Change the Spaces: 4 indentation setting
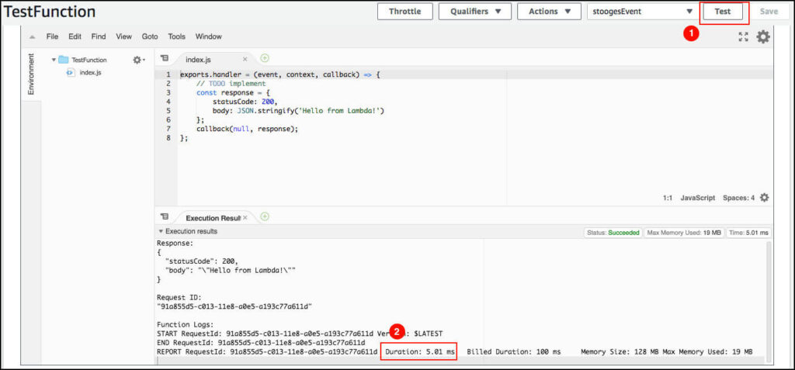 point(739,198)
